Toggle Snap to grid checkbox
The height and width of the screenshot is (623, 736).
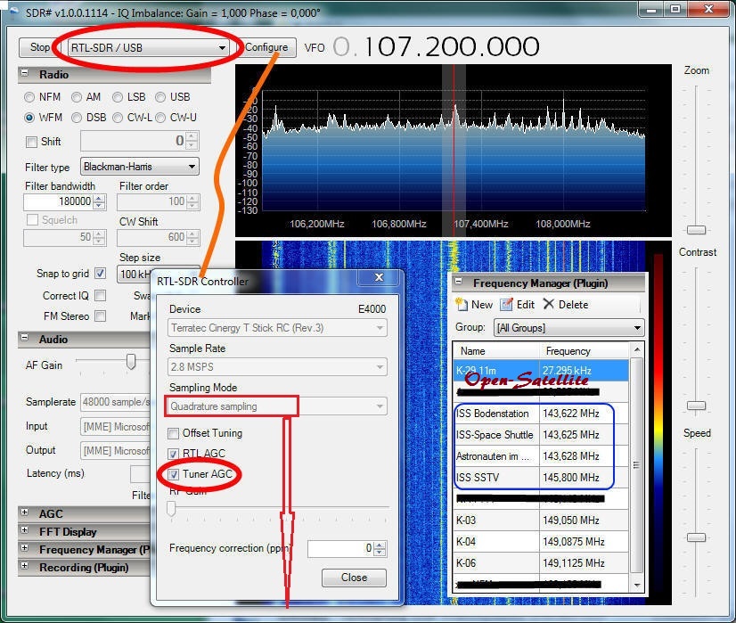[x=100, y=274]
